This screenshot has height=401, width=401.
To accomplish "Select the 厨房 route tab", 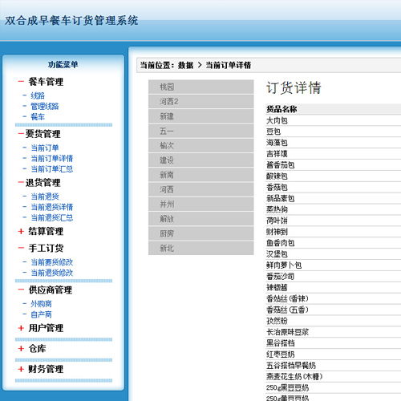I will tap(201, 233).
